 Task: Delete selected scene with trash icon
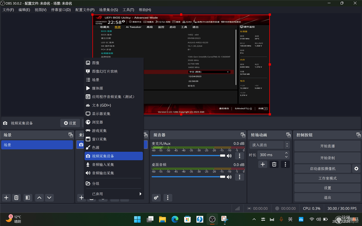[16, 198]
